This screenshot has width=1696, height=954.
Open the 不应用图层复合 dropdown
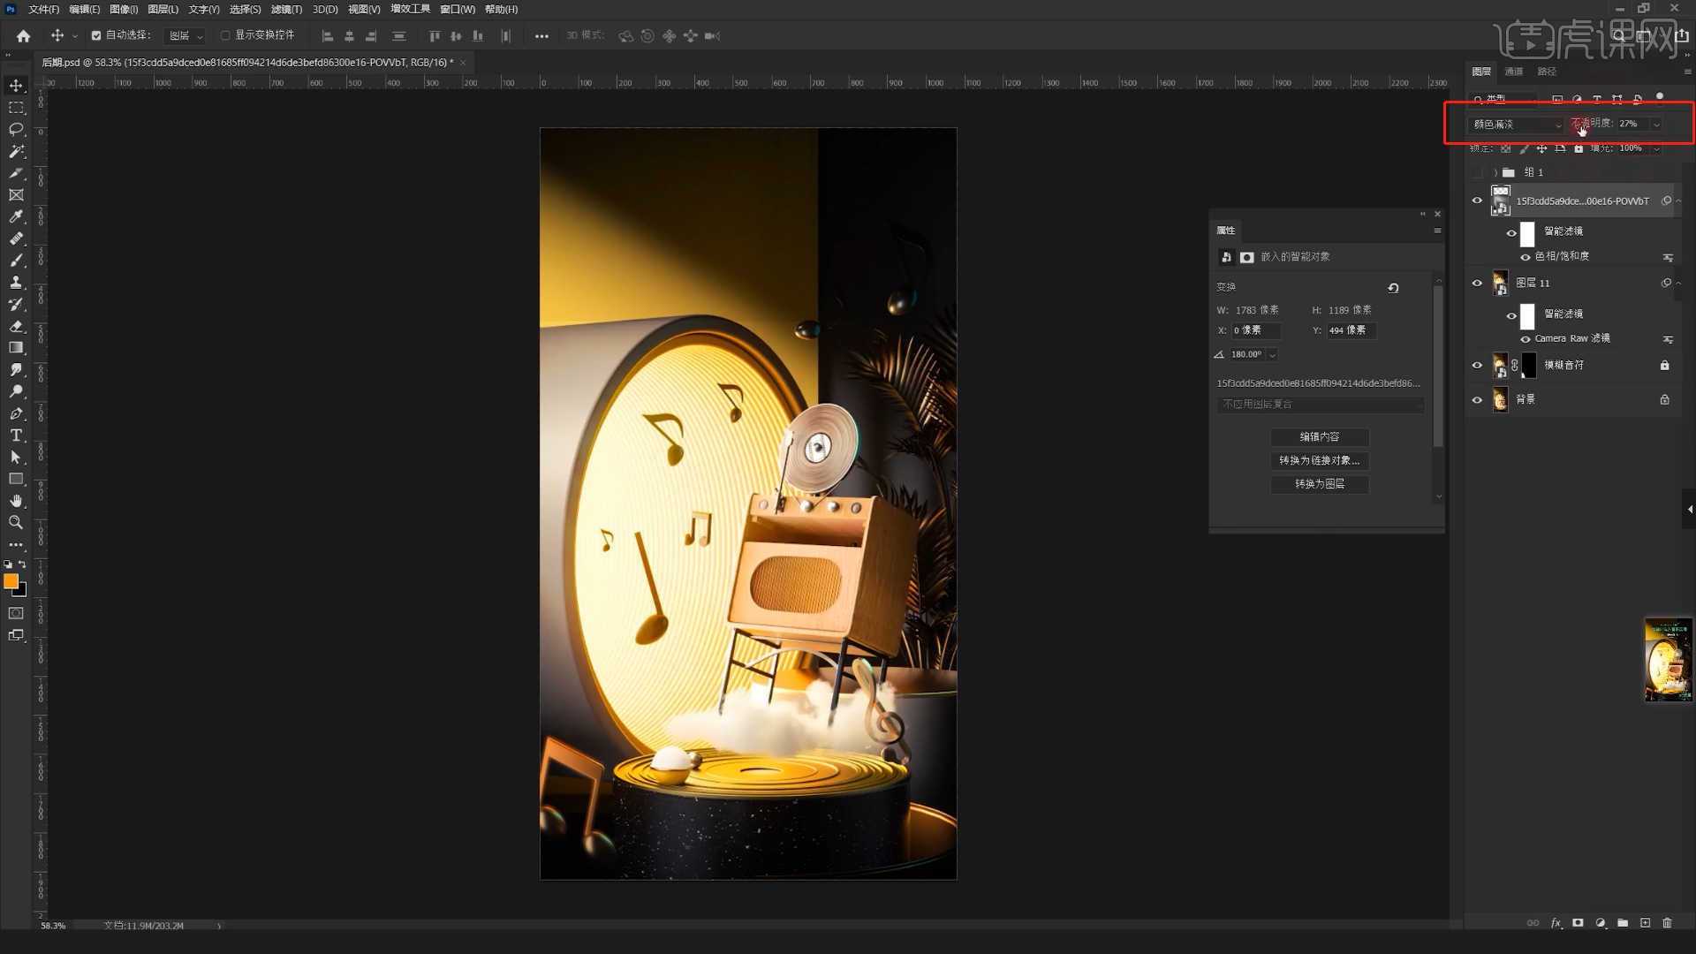[x=1321, y=405]
